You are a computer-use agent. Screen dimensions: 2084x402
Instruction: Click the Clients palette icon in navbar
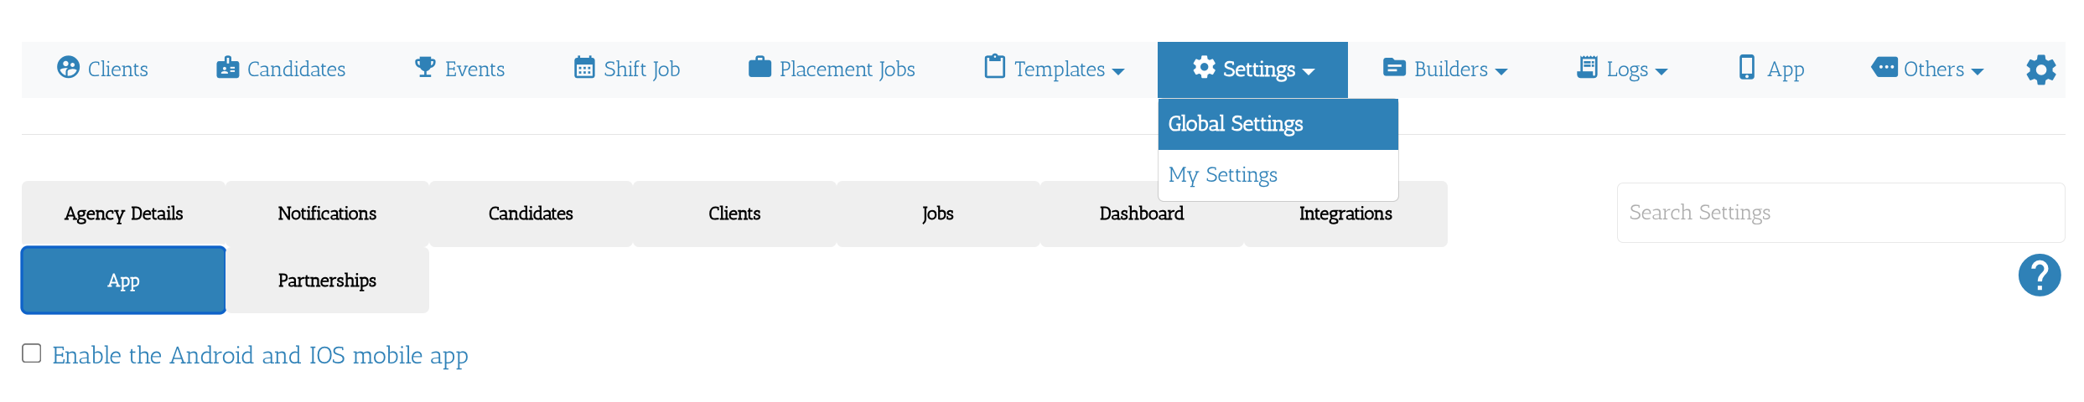[68, 68]
